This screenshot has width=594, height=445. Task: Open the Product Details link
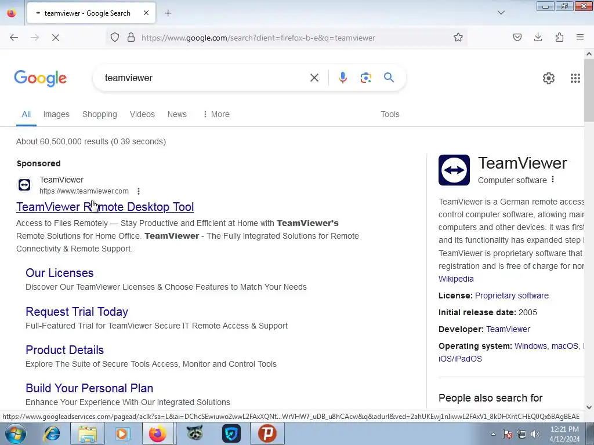tap(65, 350)
